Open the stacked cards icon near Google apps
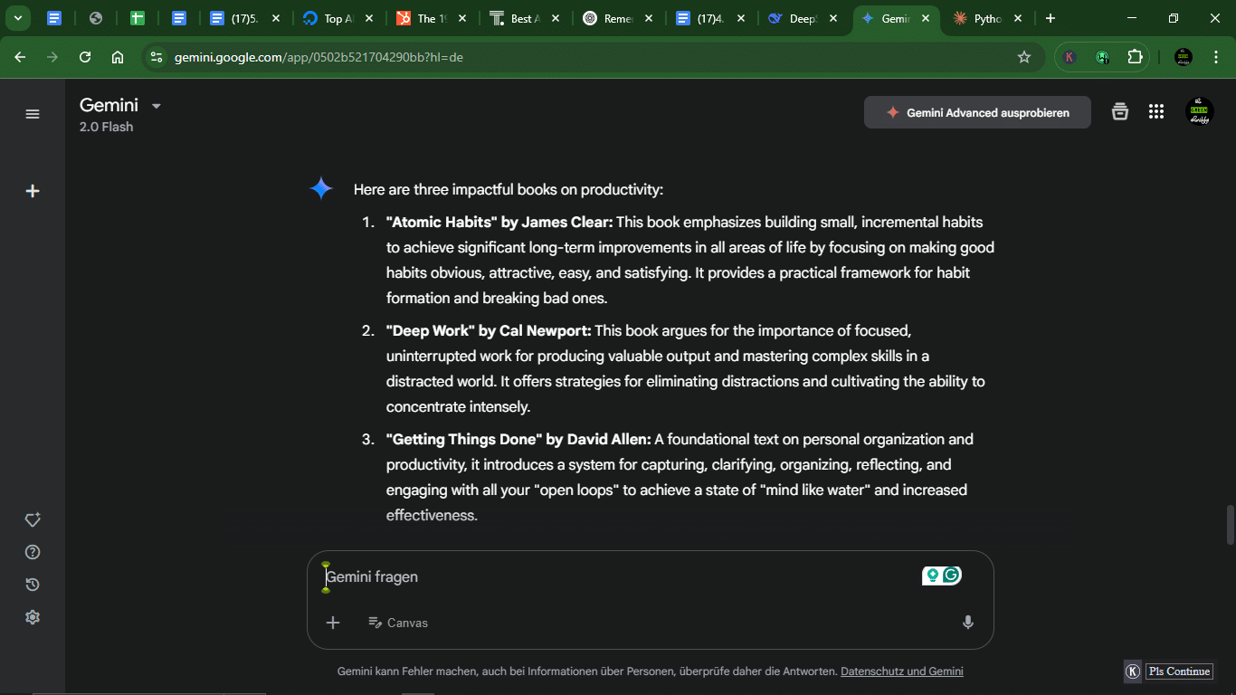Image resolution: width=1236 pixels, height=695 pixels. click(x=1120, y=112)
